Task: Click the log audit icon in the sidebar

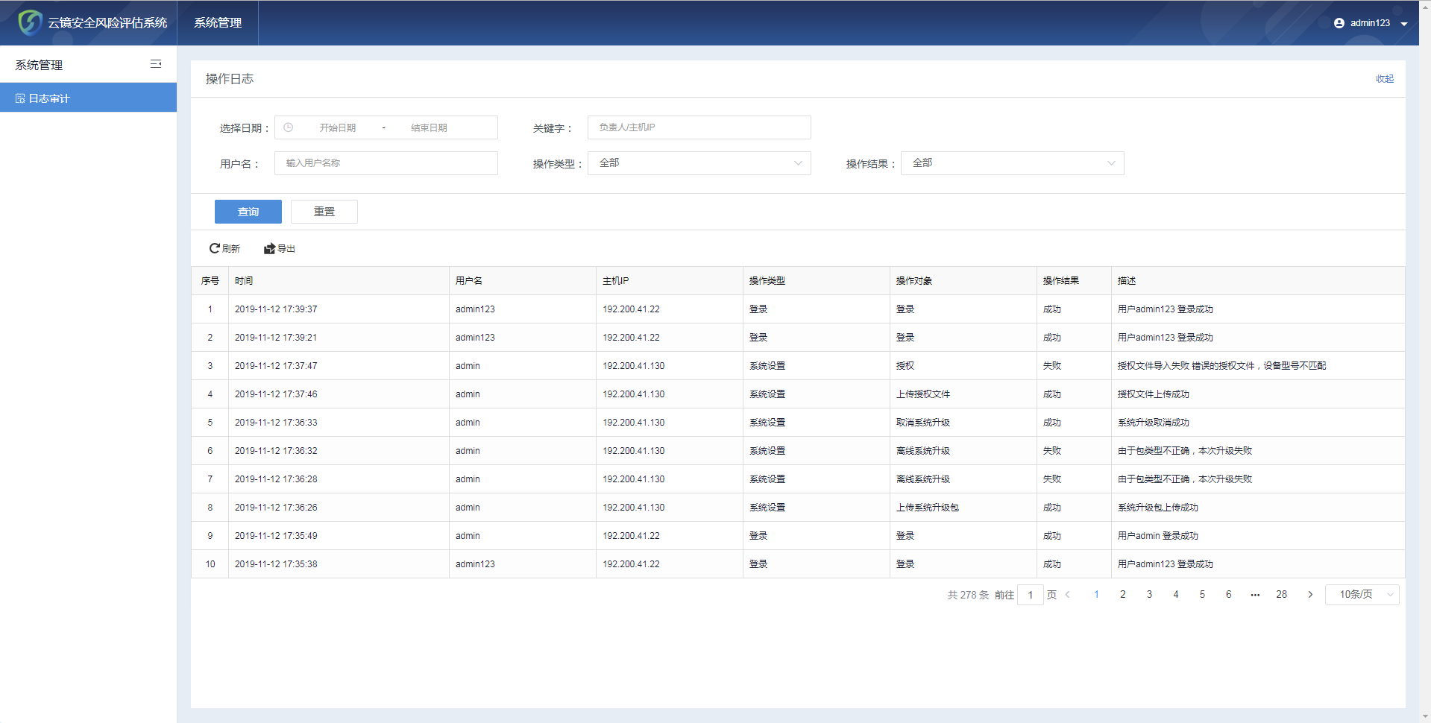Action: (20, 98)
